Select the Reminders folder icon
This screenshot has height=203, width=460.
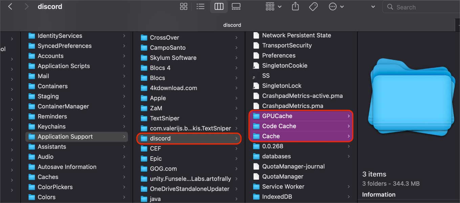(32, 116)
